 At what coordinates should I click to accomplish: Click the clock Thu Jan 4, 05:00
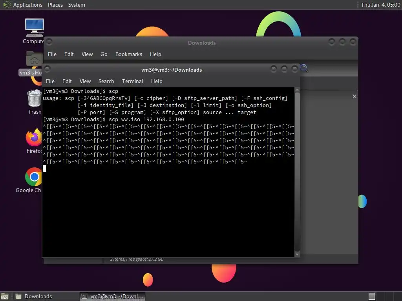point(380,5)
